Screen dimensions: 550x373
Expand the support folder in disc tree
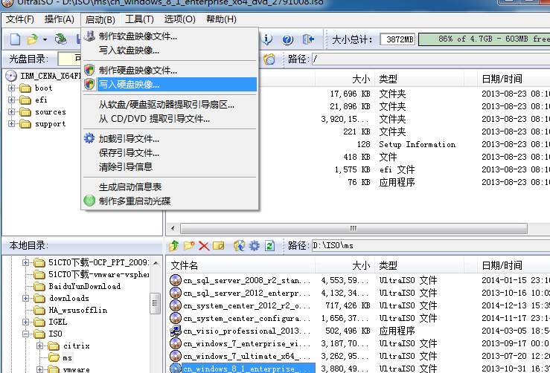point(12,123)
